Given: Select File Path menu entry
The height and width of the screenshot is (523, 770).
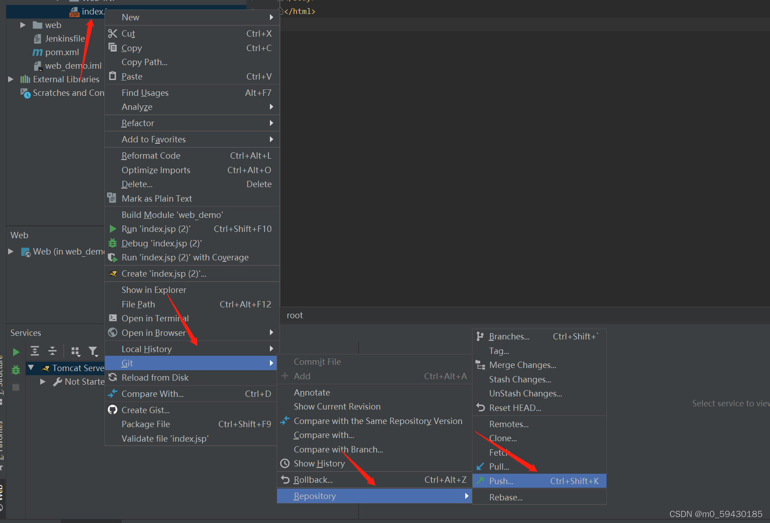Looking at the screenshot, I should (x=192, y=304).
